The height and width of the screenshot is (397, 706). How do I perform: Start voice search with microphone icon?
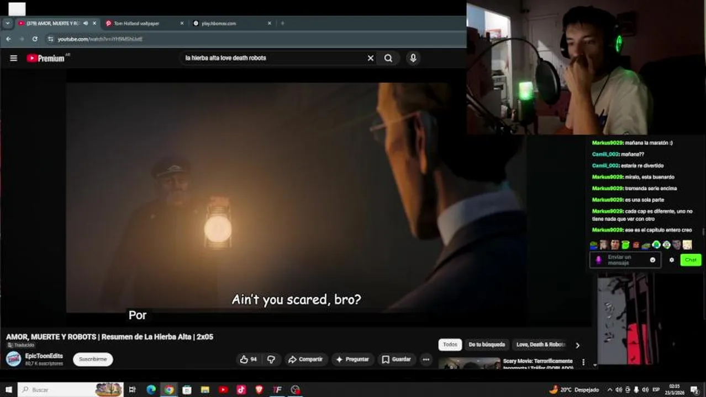point(413,58)
